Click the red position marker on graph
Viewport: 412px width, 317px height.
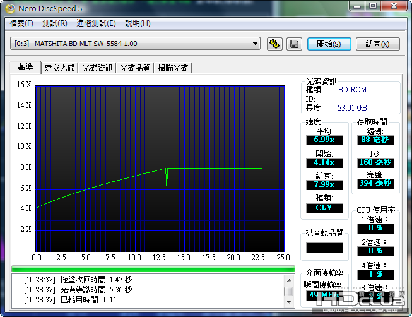pos(262,169)
